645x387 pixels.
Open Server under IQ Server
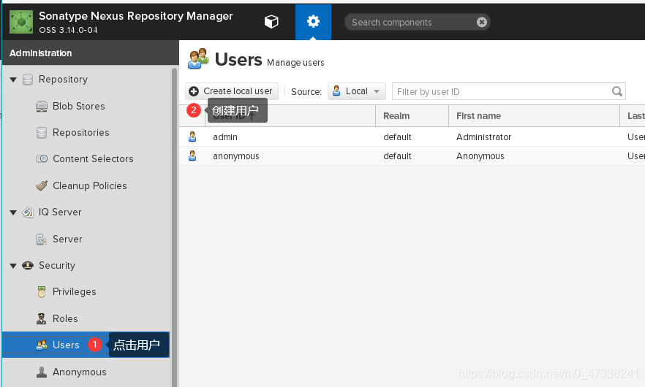[67, 239]
